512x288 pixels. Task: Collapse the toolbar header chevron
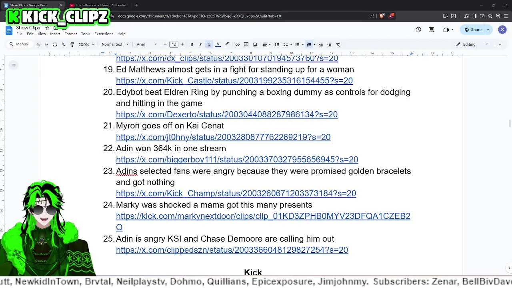coord(500,44)
